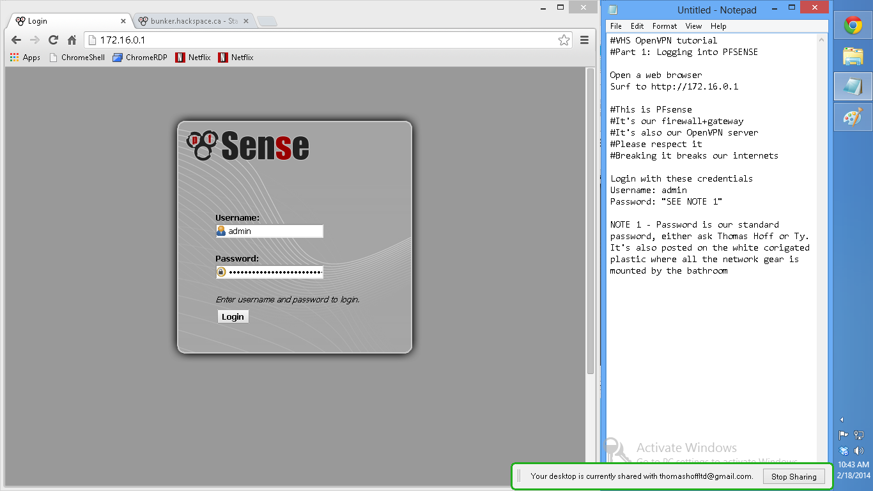Show hidden tray icons arrow
The height and width of the screenshot is (491, 873).
click(x=842, y=420)
